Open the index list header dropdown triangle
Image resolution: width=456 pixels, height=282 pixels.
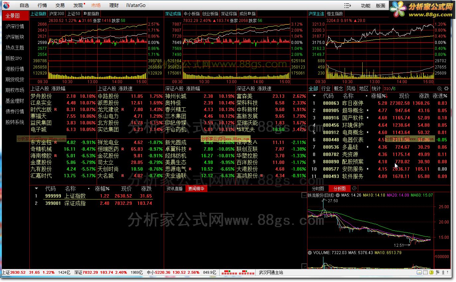(37, 189)
